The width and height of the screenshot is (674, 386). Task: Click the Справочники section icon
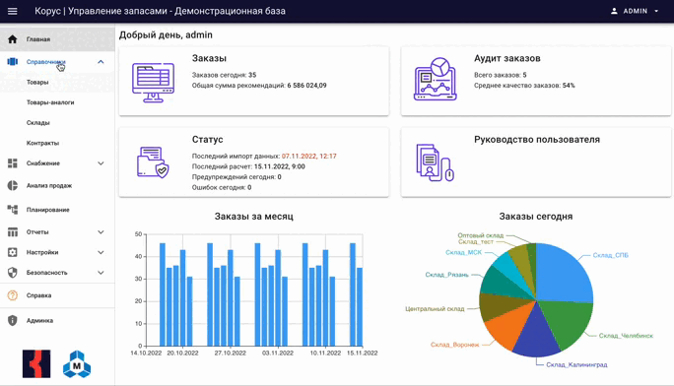[x=13, y=62]
